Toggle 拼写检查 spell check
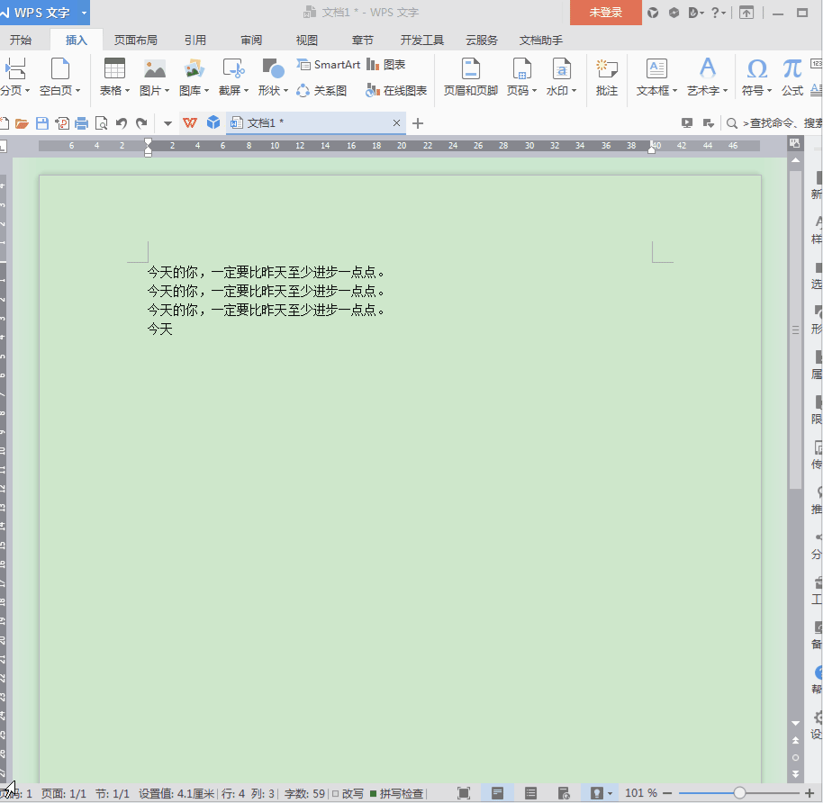This screenshot has width=823, height=803. (x=397, y=794)
